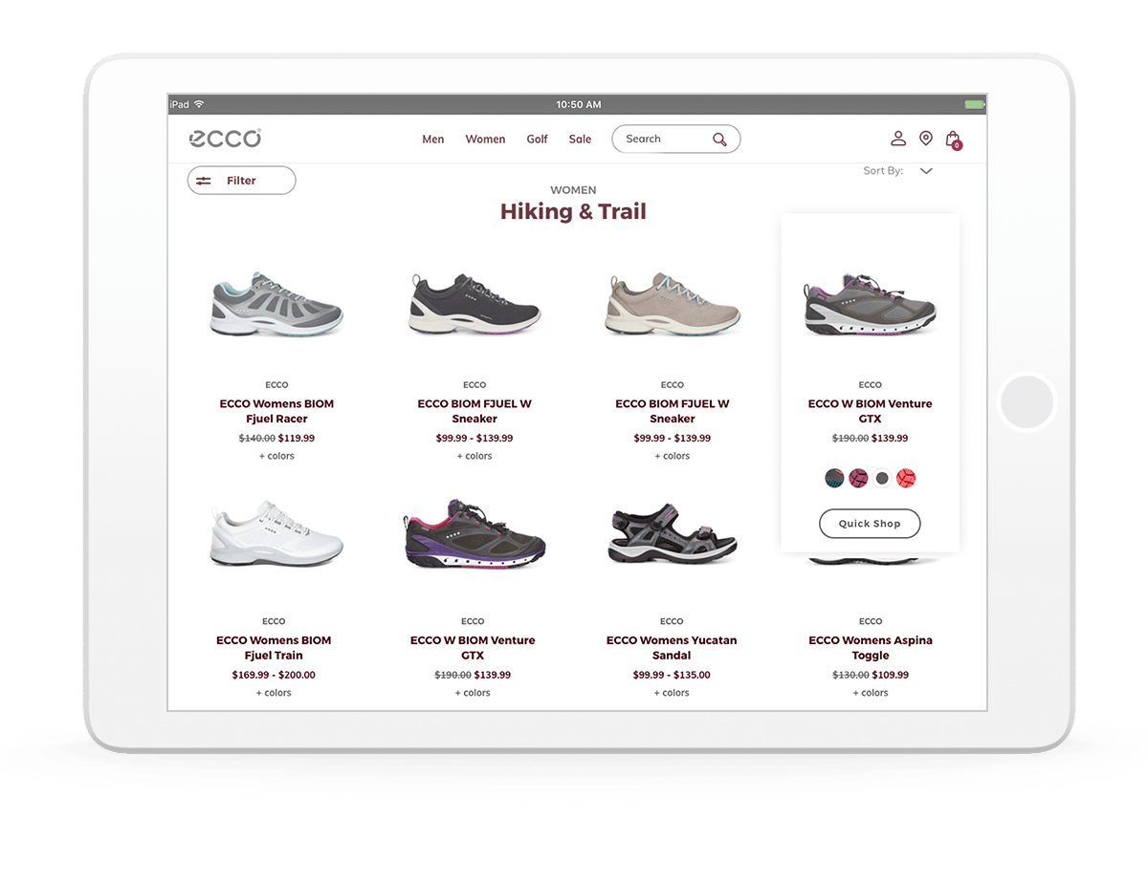Show more colors for Yucatan Sandal

tap(672, 693)
